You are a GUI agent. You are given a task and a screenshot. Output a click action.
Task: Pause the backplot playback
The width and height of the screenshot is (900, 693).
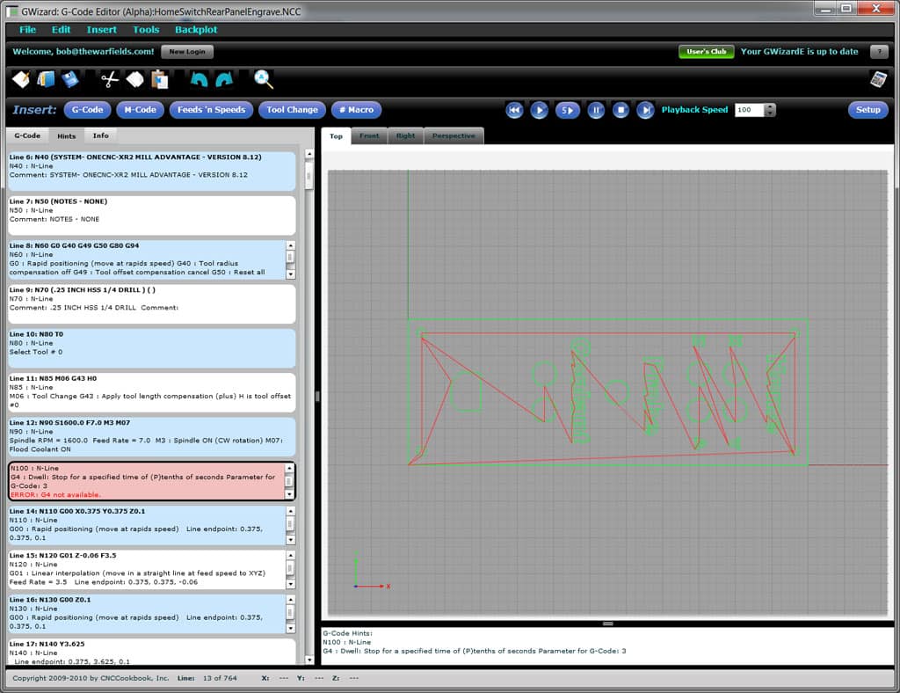(596, 110)
